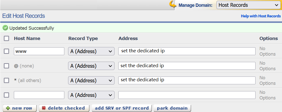This screenshot has height=112, width=282.
Task: Click the red X icon on delete checked
Action: tap(44, 108)
